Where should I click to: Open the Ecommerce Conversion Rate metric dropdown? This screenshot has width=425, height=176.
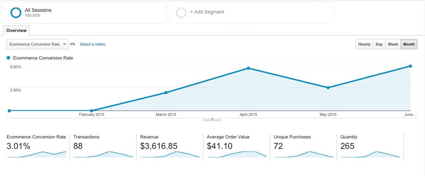(37, 44)
